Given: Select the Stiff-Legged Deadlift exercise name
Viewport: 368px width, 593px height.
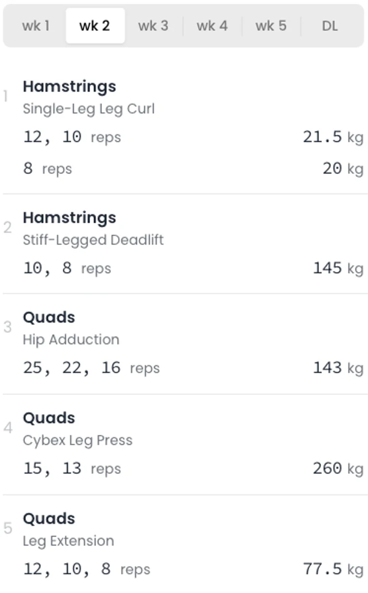Looking at the screenshot, I should tap(93, 240).
